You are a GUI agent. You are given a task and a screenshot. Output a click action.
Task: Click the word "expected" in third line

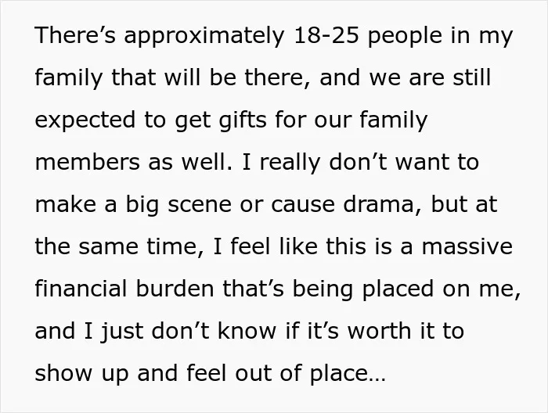pyautogui.click(x=85, y=121)
